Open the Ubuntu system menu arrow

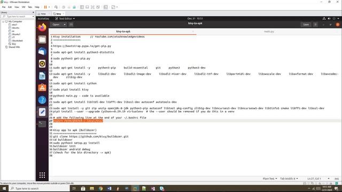click(x=338, y=19)
